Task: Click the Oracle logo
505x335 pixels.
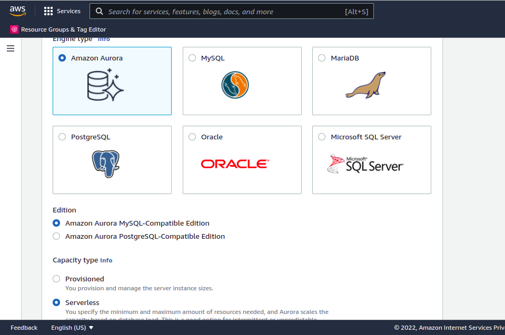Action: coord(235,164)
